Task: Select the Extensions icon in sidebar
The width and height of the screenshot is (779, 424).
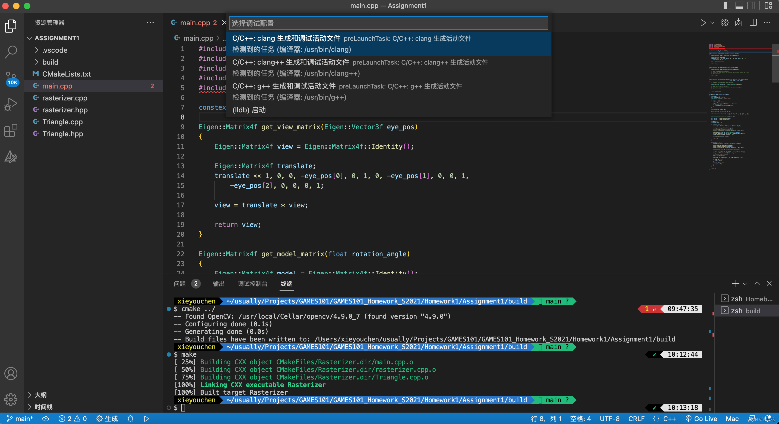Action: coord(11,131)
